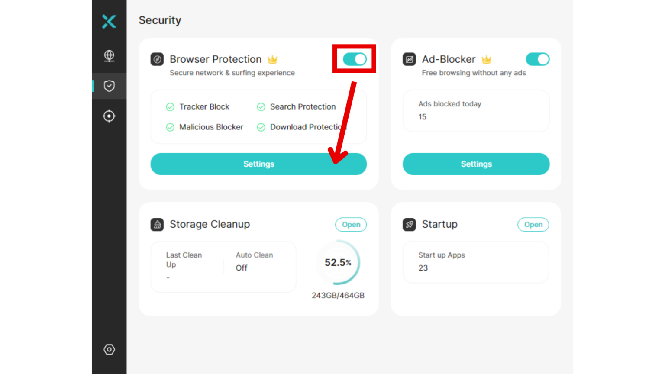
Task: Select the Security shield icon in the sidebar
Action: click(x=109, y=86)
